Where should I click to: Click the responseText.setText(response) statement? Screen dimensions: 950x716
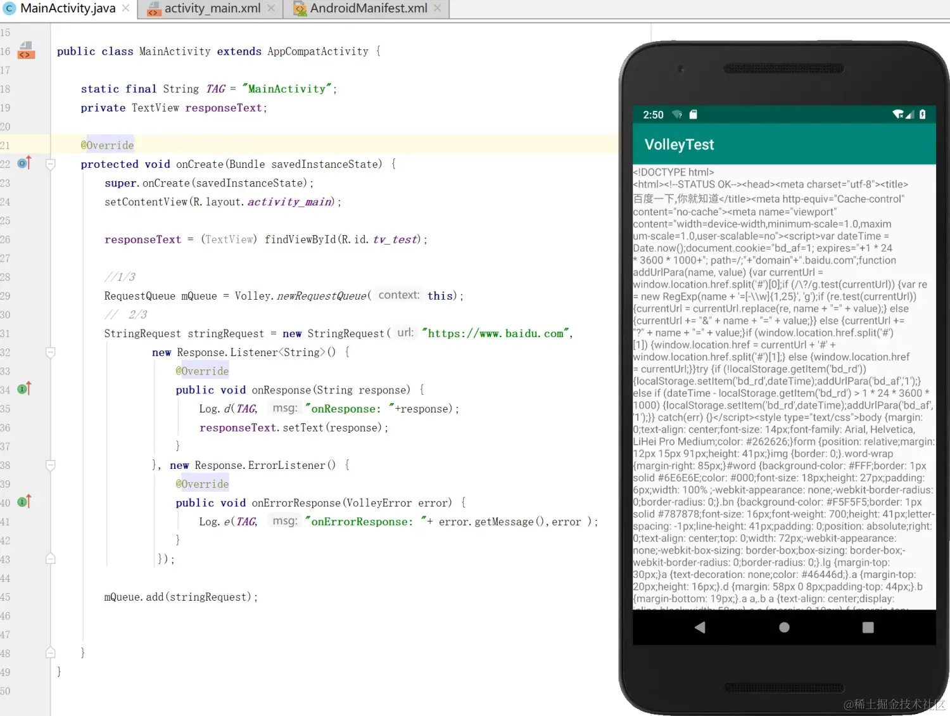[x=294, y=428]
